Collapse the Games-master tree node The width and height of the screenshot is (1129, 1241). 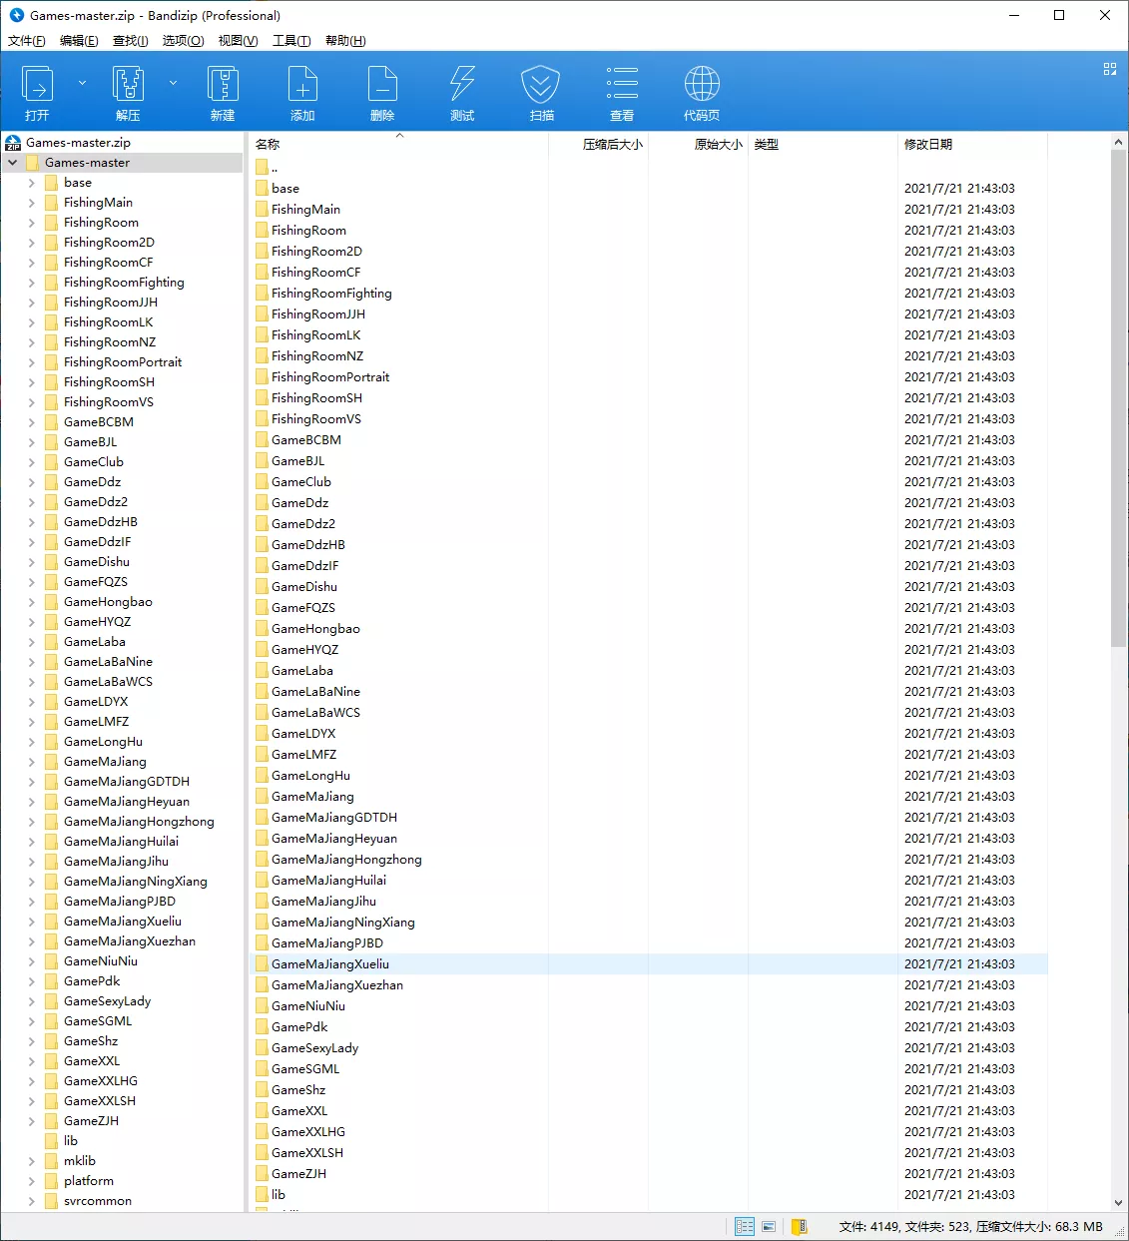click(x=12, y=163)
